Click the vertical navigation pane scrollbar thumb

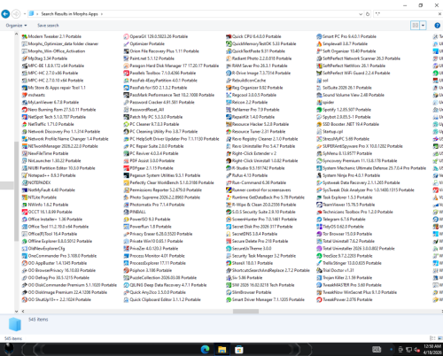[x=16, y=191]
